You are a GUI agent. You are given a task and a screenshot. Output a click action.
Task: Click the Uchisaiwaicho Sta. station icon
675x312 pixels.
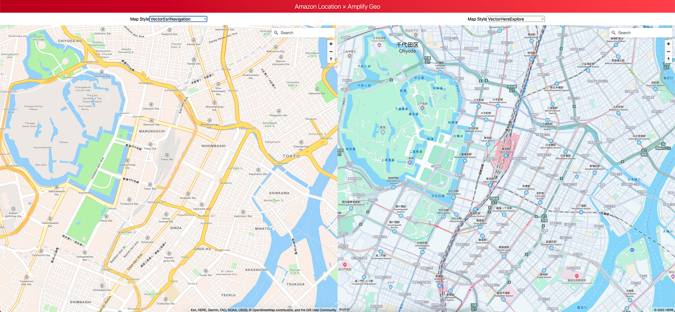click(84, 252)
